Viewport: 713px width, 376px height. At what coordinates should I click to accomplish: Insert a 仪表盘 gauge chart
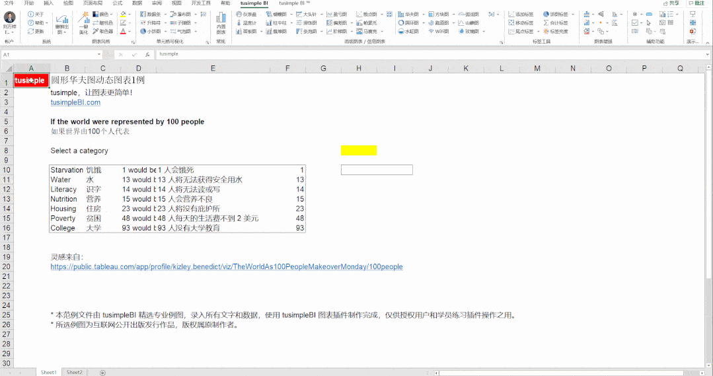[x=247, y=14]
